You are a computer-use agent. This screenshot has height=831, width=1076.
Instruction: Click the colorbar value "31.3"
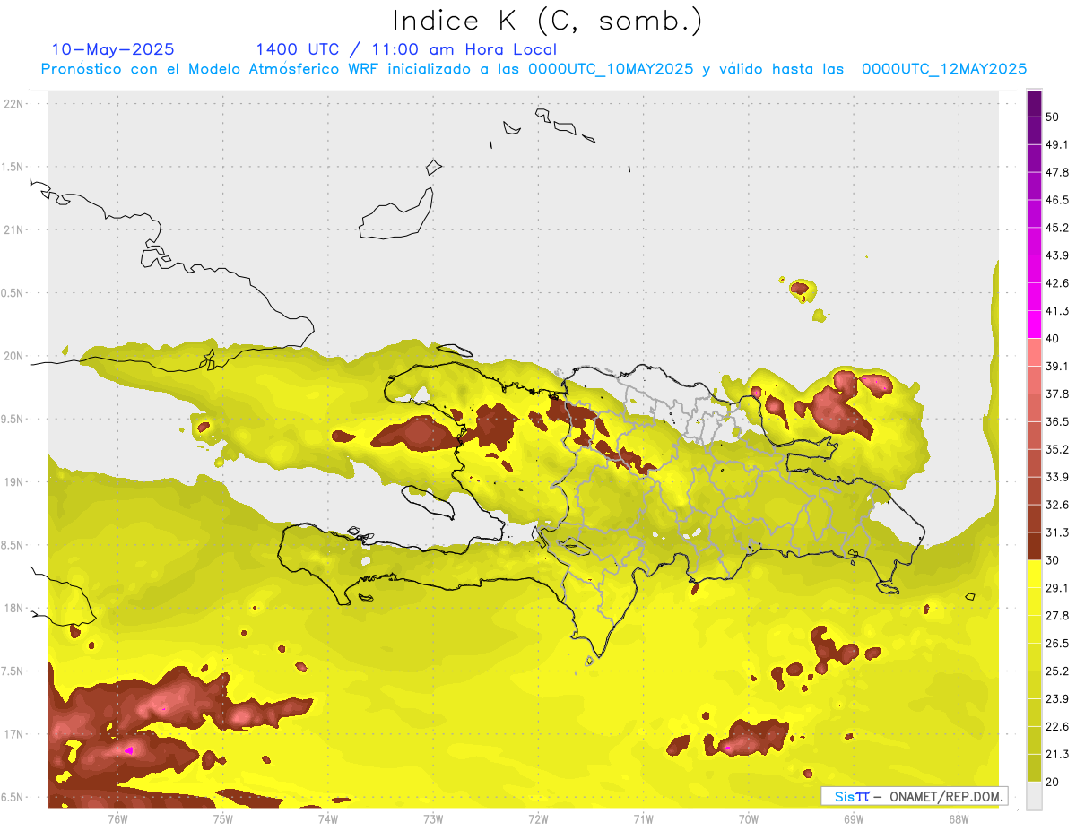[x=1057, y=532]
